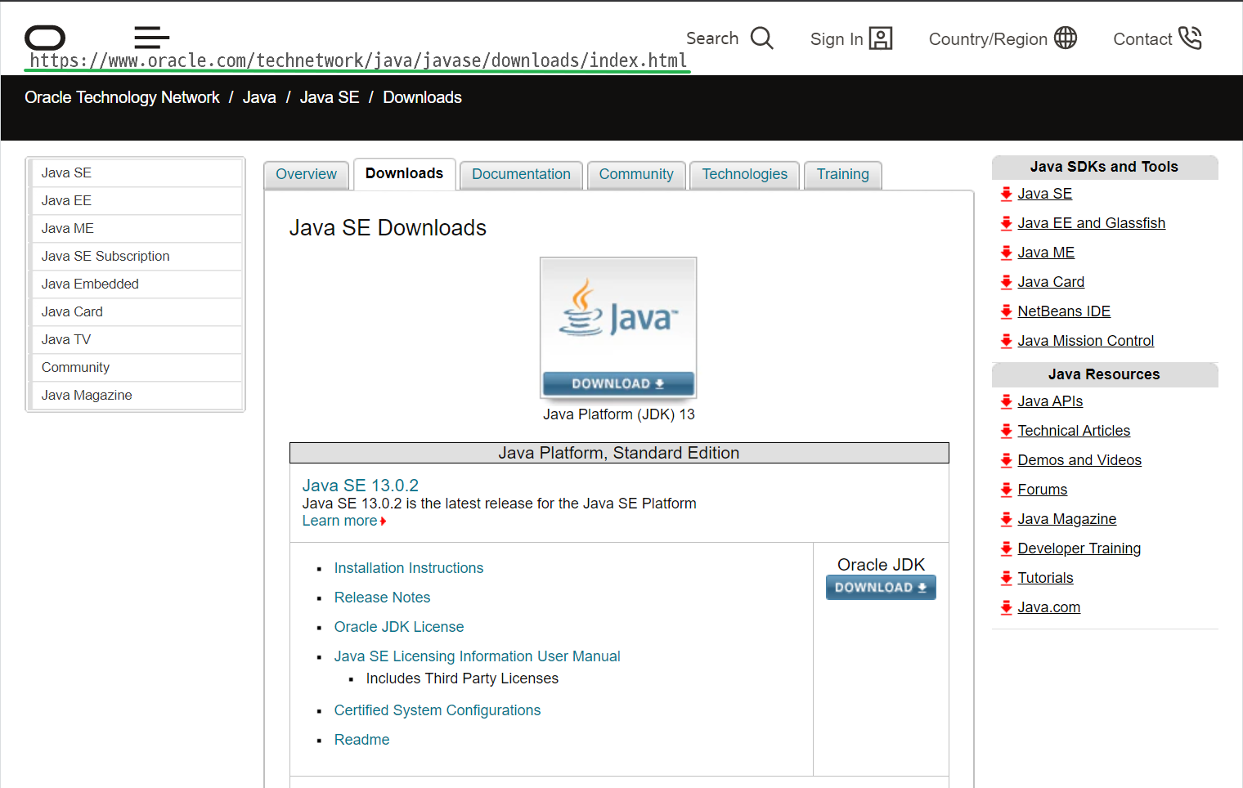
Task: Click red arrow beside Java APIs
Action: 1006,401
